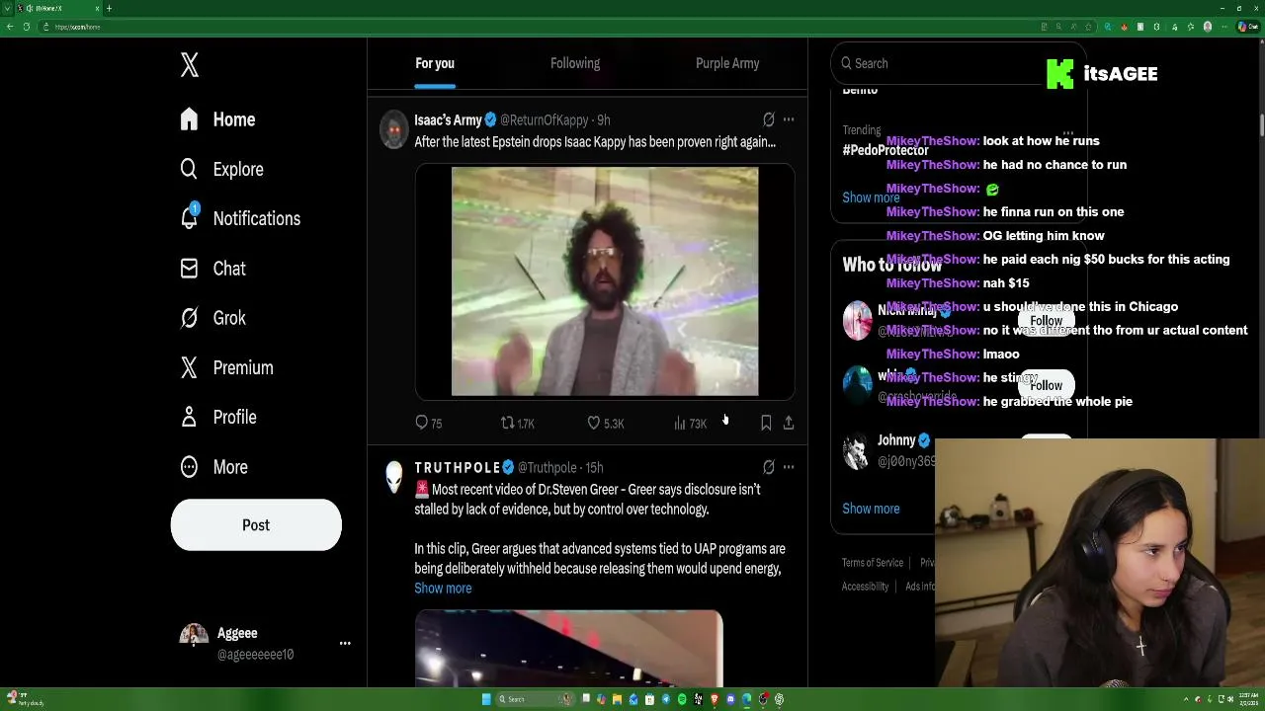Click TRUTHPOLE alien avatar

(394, 477)
